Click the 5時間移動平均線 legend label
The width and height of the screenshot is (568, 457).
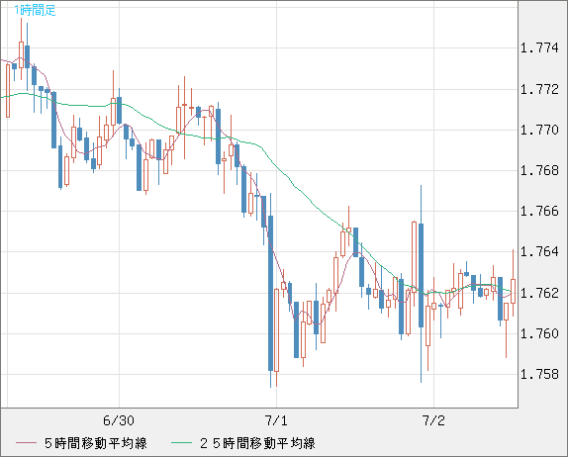point(96,443)
